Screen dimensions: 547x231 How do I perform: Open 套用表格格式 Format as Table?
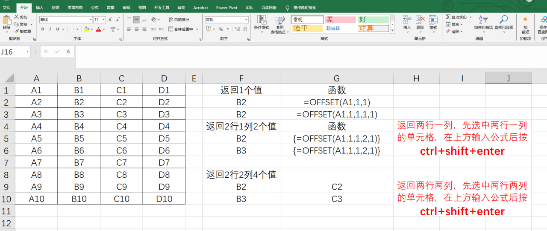pos(280,24)
